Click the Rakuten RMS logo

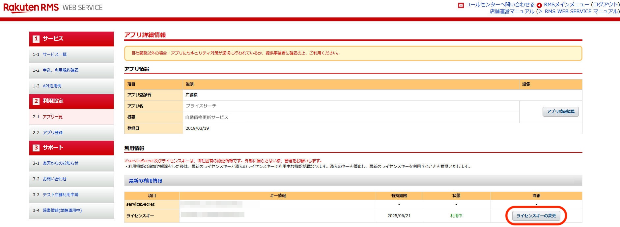[x=31, y=8]
